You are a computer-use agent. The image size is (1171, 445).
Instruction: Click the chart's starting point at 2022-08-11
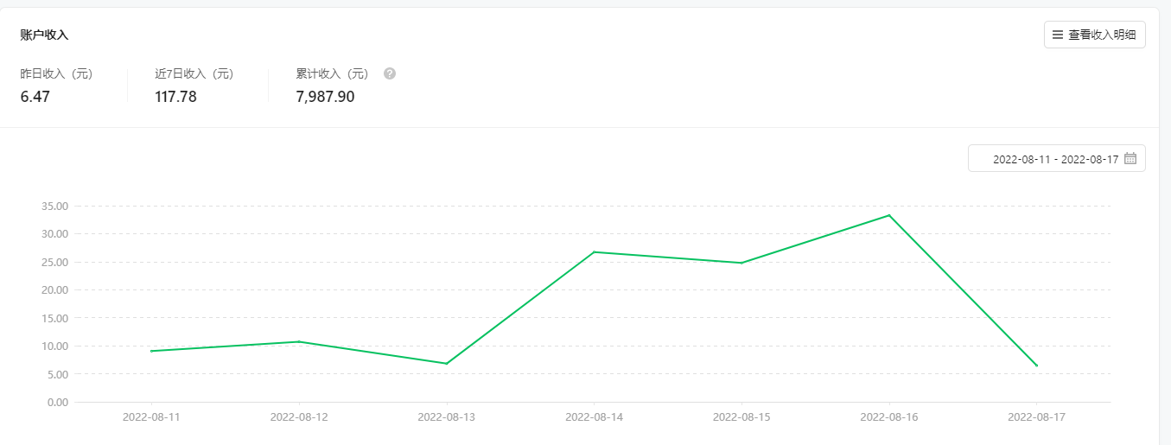[x=152, y=351]
